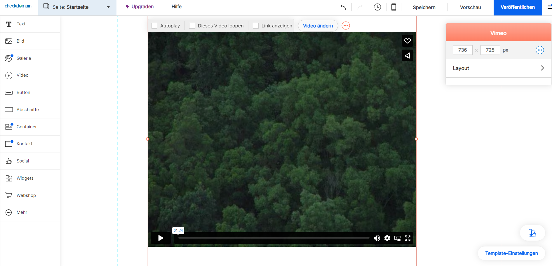Switch to mobile view icon

click(x=393, y=7)
